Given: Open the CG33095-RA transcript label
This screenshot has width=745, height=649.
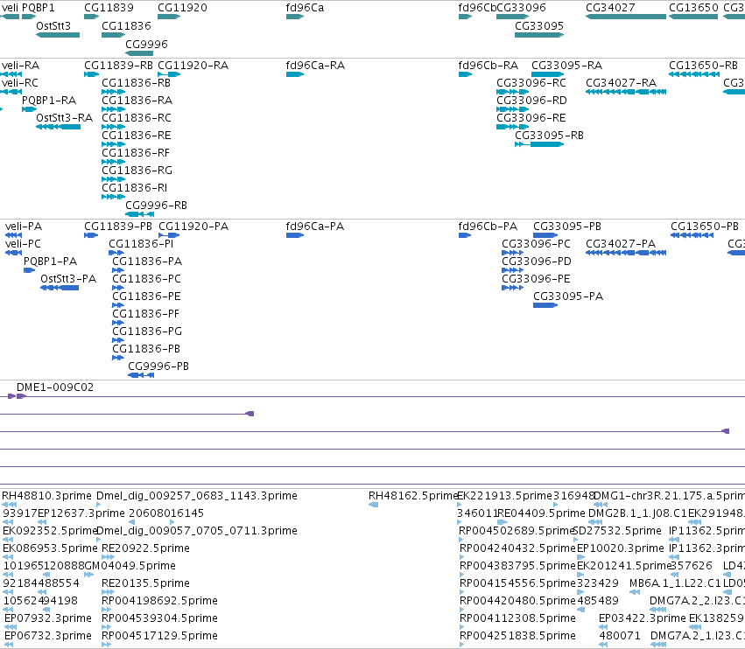Looking at the screenshot, I should pos(566,66).
